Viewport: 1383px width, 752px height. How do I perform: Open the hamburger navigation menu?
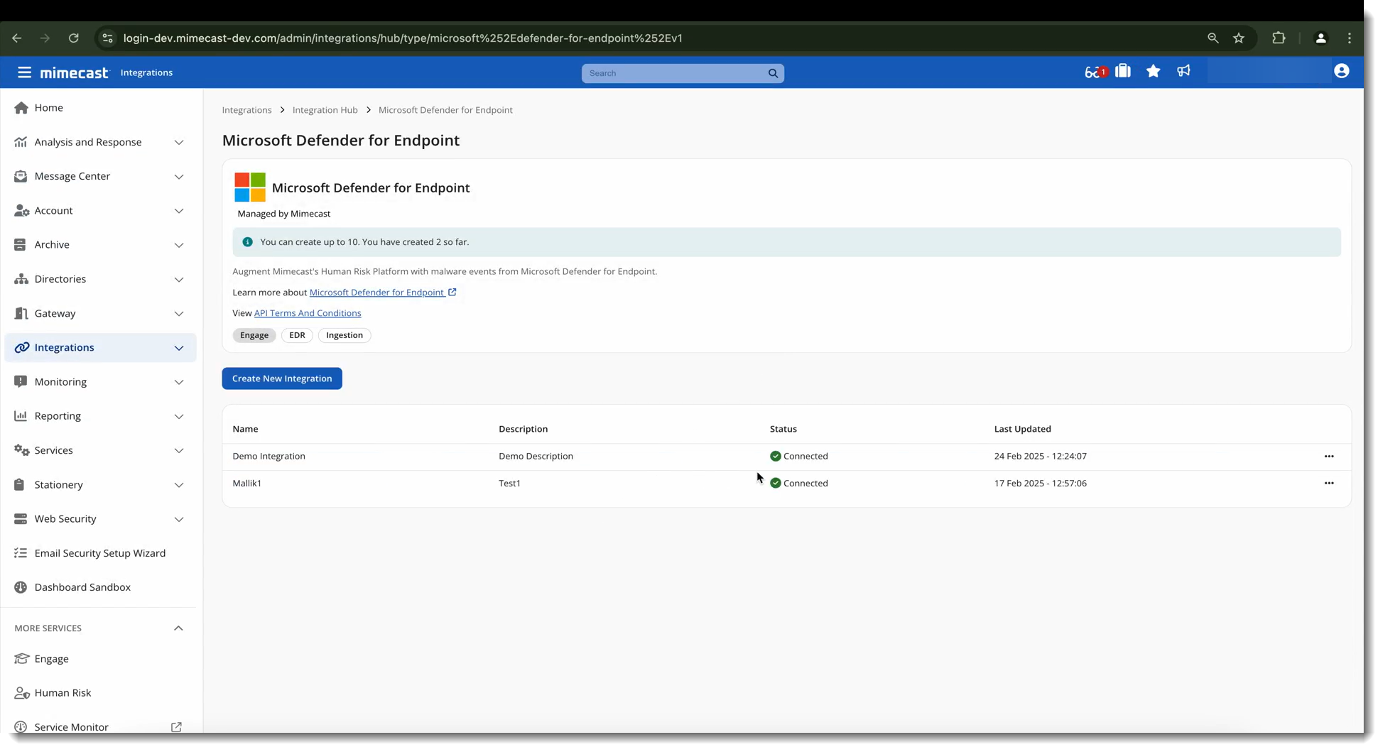click(24, 72)
